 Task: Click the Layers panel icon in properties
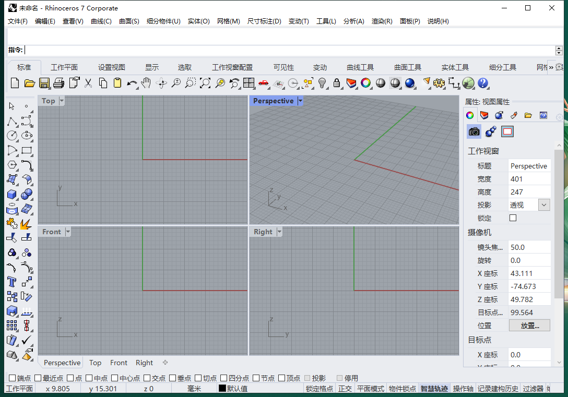tap(484, 115)
